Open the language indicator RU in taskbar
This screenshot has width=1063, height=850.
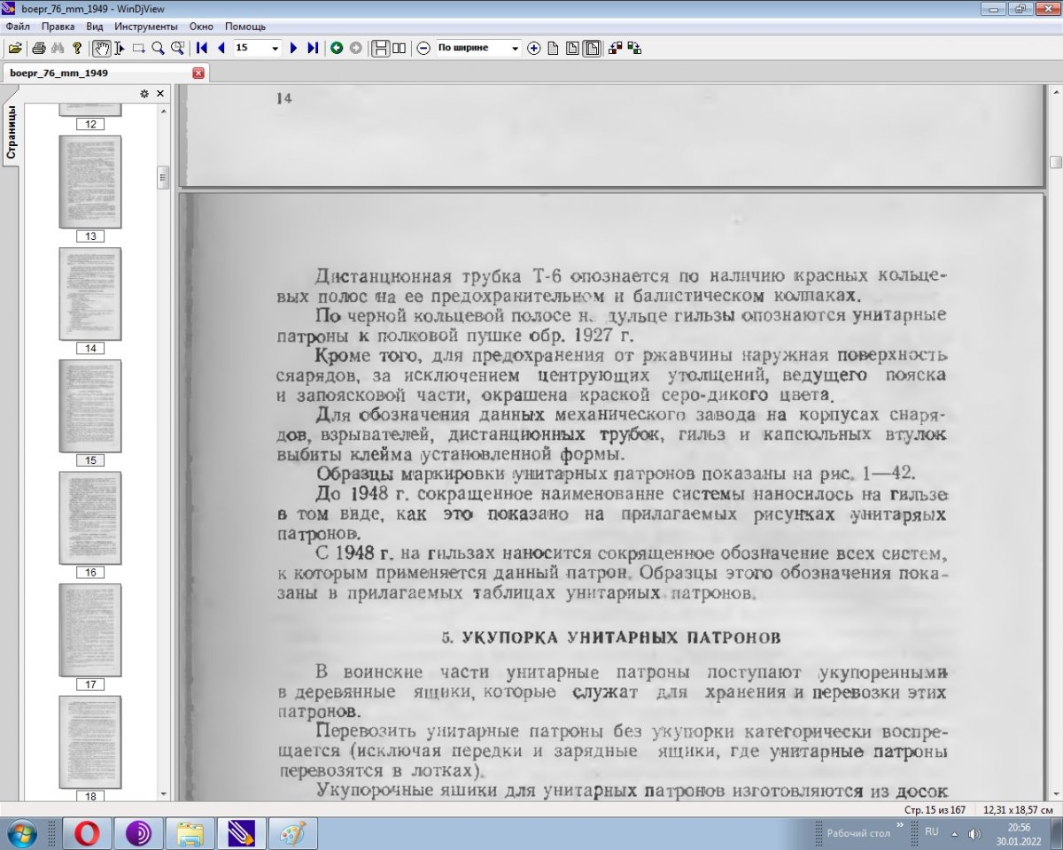click(932, 832)
